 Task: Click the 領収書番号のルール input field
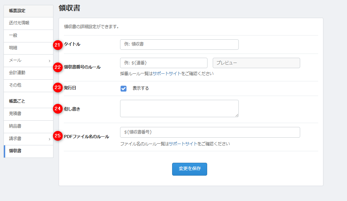[x=163, y=63]
